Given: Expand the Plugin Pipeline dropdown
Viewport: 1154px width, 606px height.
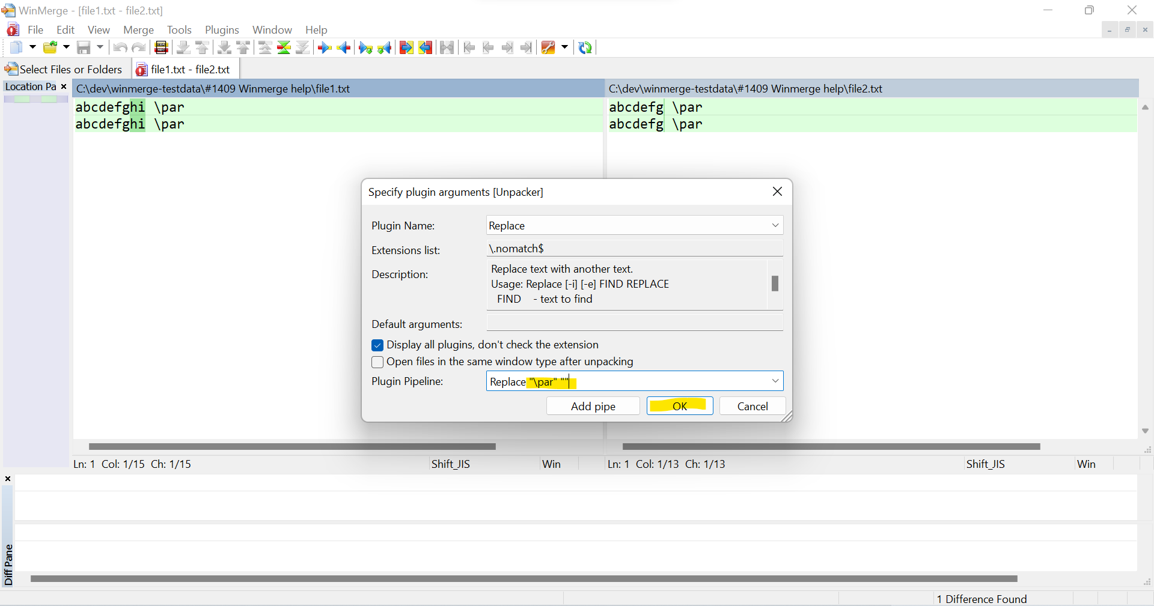Looking at the screenshot, I should (775, 381).
